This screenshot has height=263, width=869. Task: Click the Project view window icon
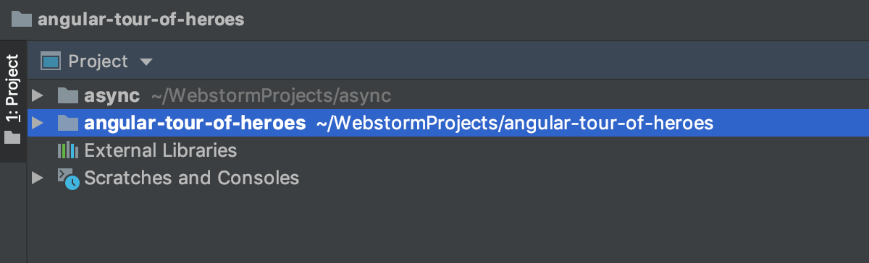(x=50, y=61)
